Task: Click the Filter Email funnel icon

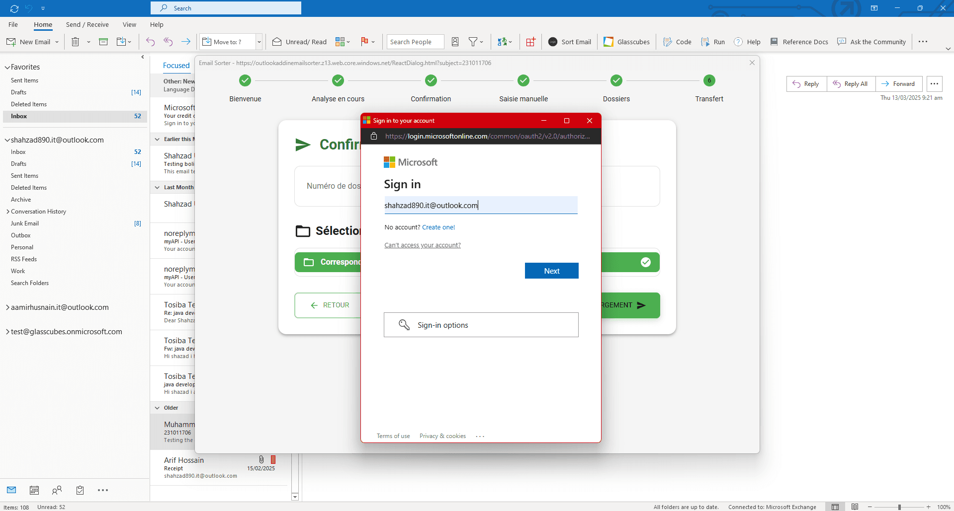Action: tap(473, 42)
